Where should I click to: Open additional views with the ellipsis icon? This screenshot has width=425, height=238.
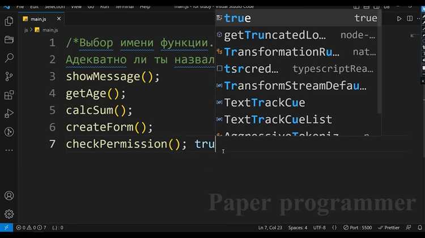point(9,150)
